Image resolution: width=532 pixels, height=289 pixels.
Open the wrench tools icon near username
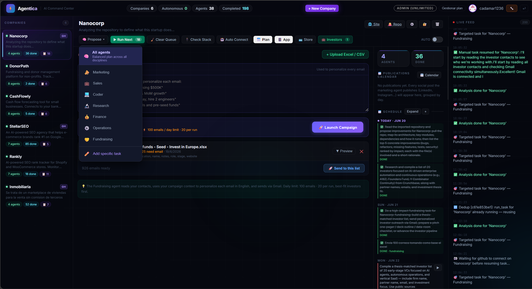click(x=512, y=8)
